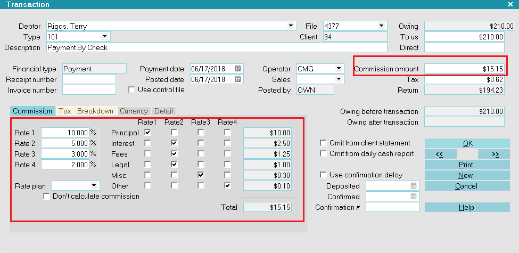This screenshot has width=519, height=253.
Task: Open the Confirmed date calendar picker
Action: (414, 197)
